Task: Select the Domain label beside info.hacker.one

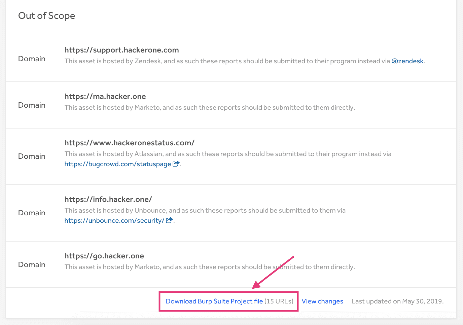Action: click(32, 213)
